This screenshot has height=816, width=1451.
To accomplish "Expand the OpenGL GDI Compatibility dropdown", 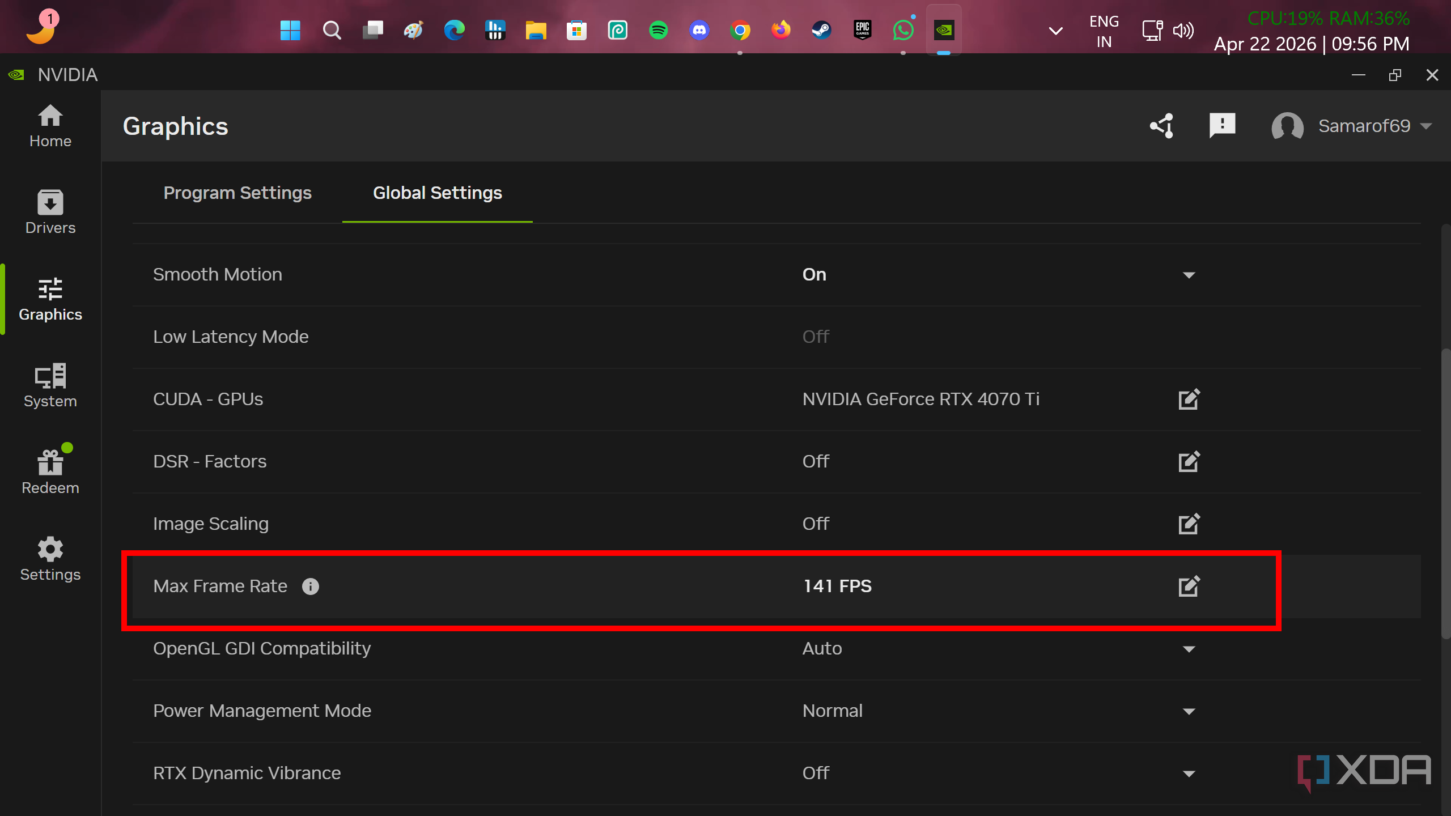I will [1189, 649].
